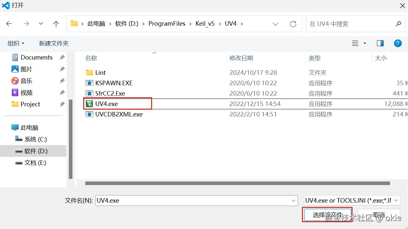Viewport: 408px width, 229px height.
Task: Expand the chevron between Keil_v5 and UV4
Action: pyautogui.click(x=220, y=24)
